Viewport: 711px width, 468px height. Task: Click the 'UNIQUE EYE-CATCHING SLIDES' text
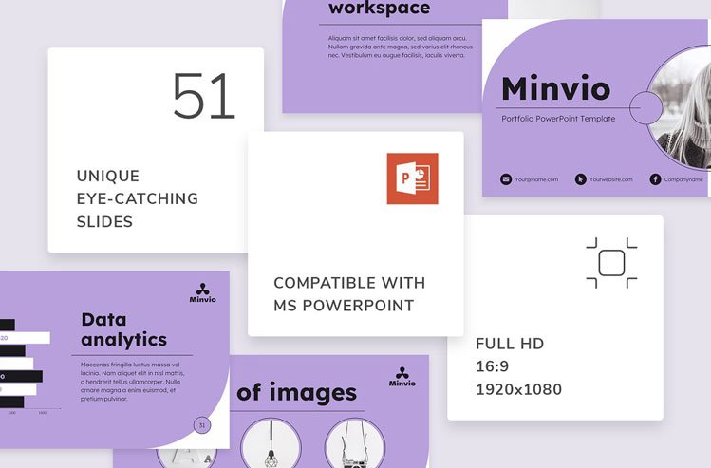[137, 198]
